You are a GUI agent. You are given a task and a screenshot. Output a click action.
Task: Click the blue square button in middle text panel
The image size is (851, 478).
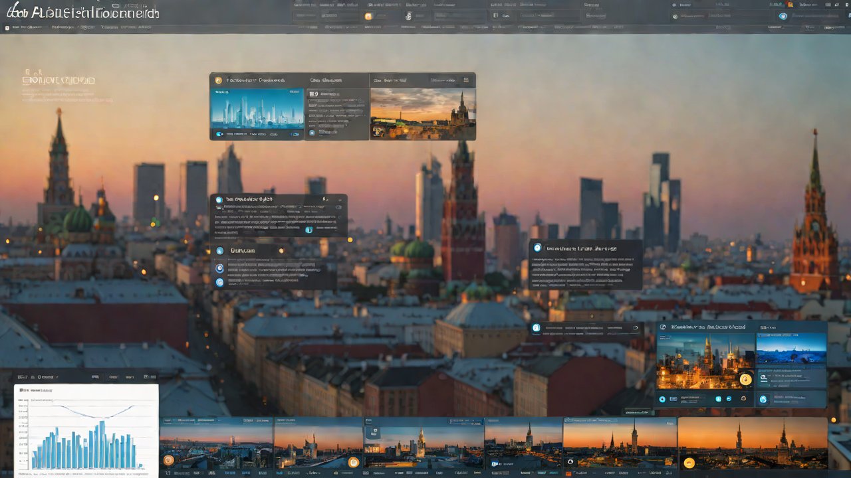tap(308, 230)
